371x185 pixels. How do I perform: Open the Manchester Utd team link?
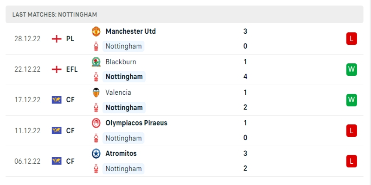pyautogui.click(x=130, y=31)
